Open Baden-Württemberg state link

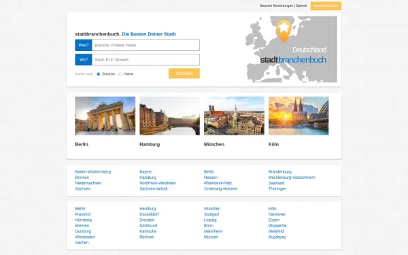pos(93,172)
